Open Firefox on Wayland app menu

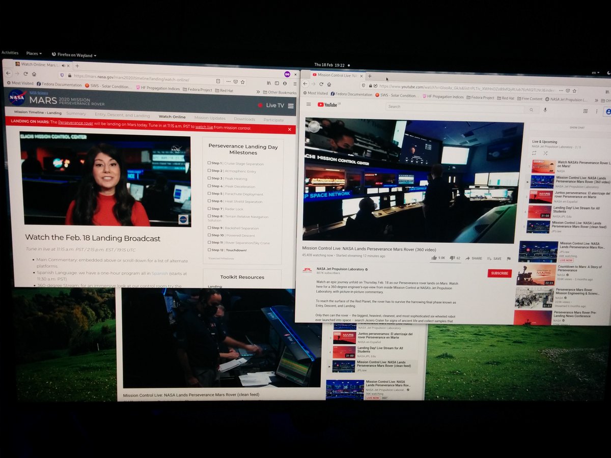point(74,54)
